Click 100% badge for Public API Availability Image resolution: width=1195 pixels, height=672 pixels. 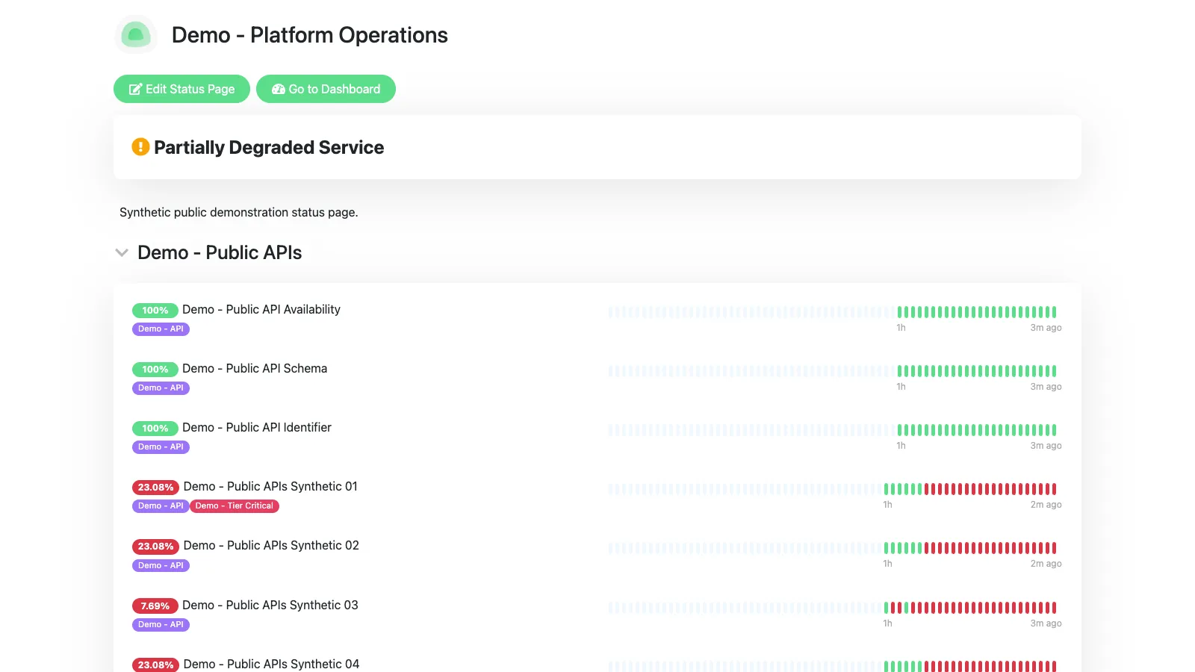(x=155, y=310)
